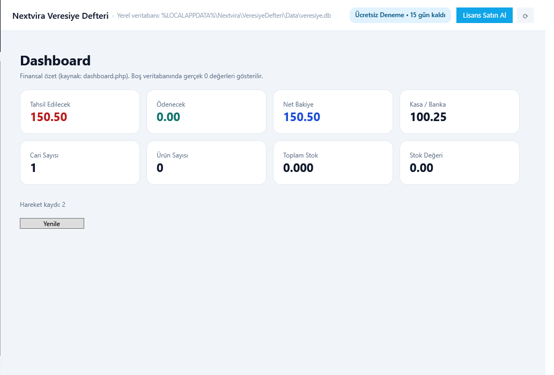Click the blue Net Bakiye amount

click(302, 117)
